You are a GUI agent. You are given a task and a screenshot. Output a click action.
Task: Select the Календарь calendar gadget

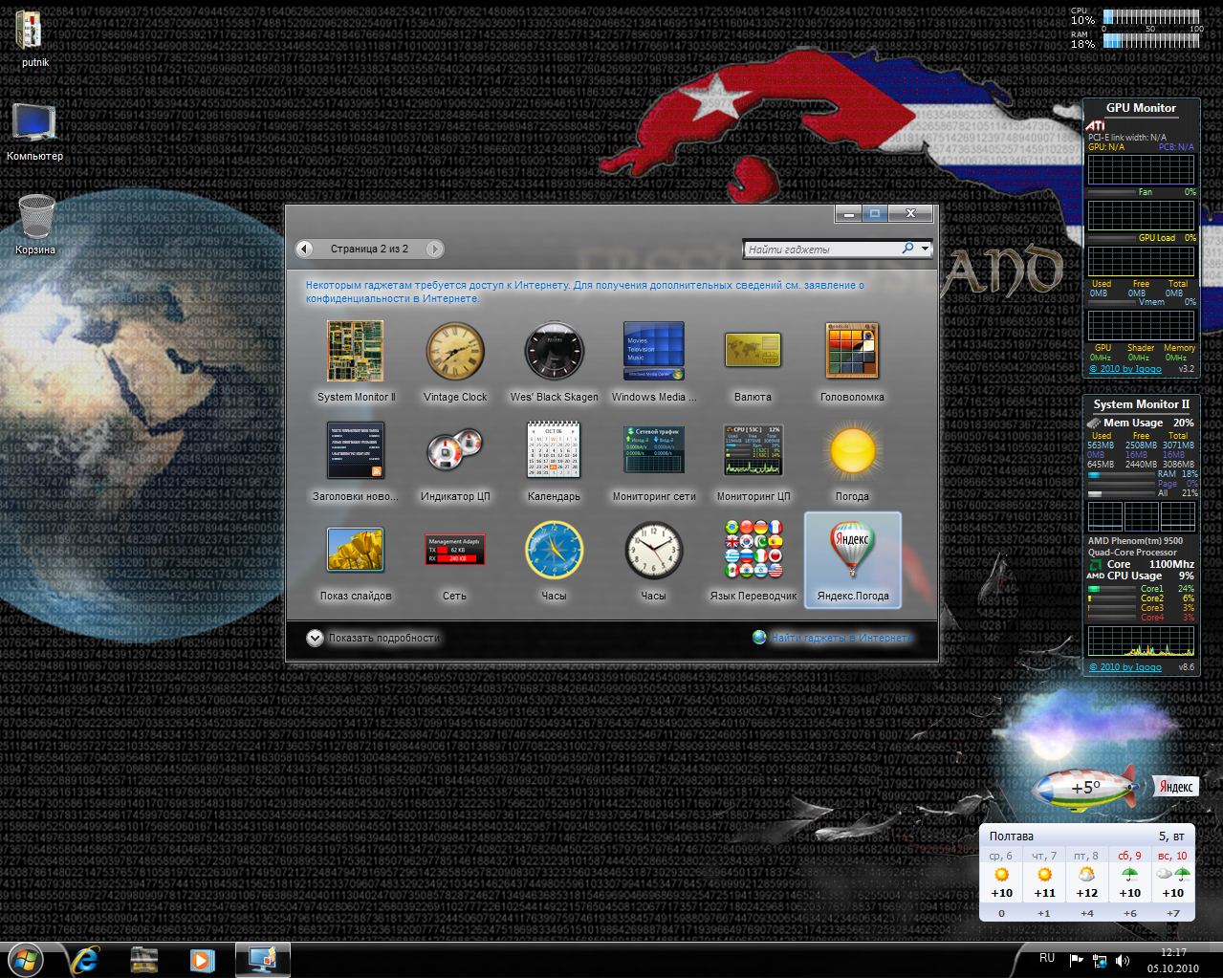(554, 451)
